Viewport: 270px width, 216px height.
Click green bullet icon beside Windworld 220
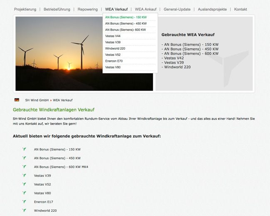(24, 210)
